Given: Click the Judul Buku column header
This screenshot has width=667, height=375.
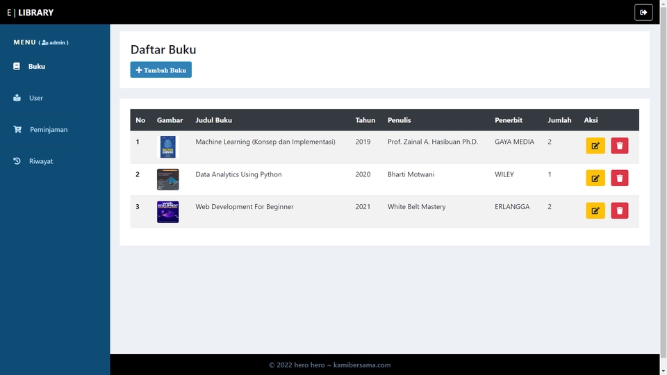Looking at the screenshot, I should point(213,120).
